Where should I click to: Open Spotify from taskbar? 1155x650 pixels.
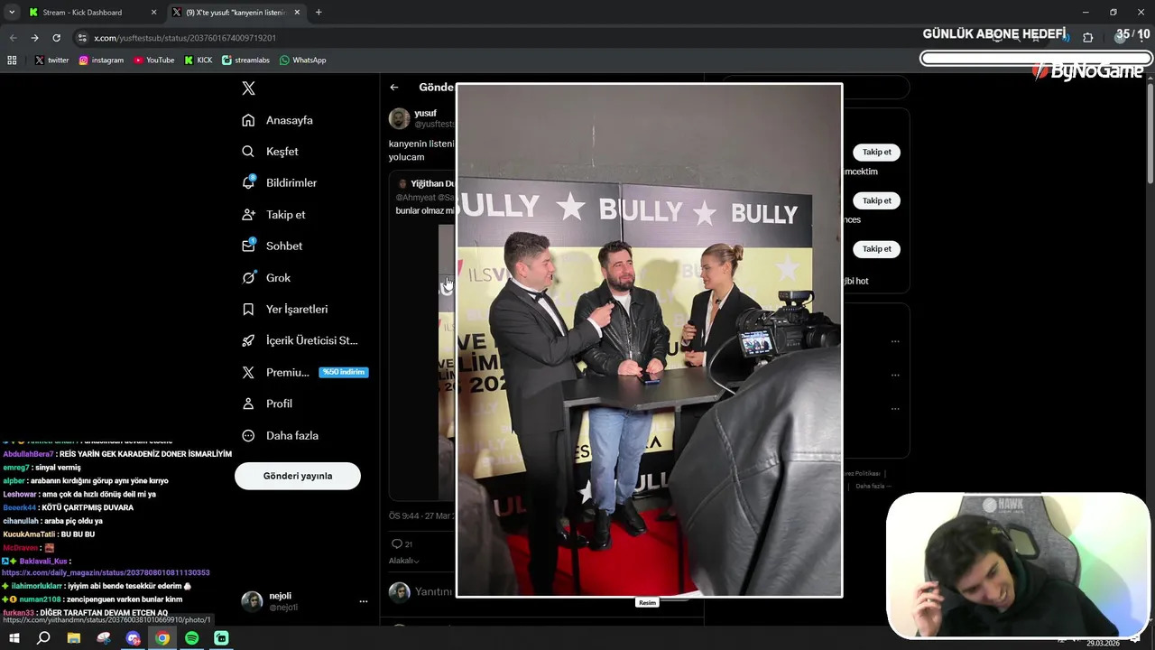pos(191,638)
